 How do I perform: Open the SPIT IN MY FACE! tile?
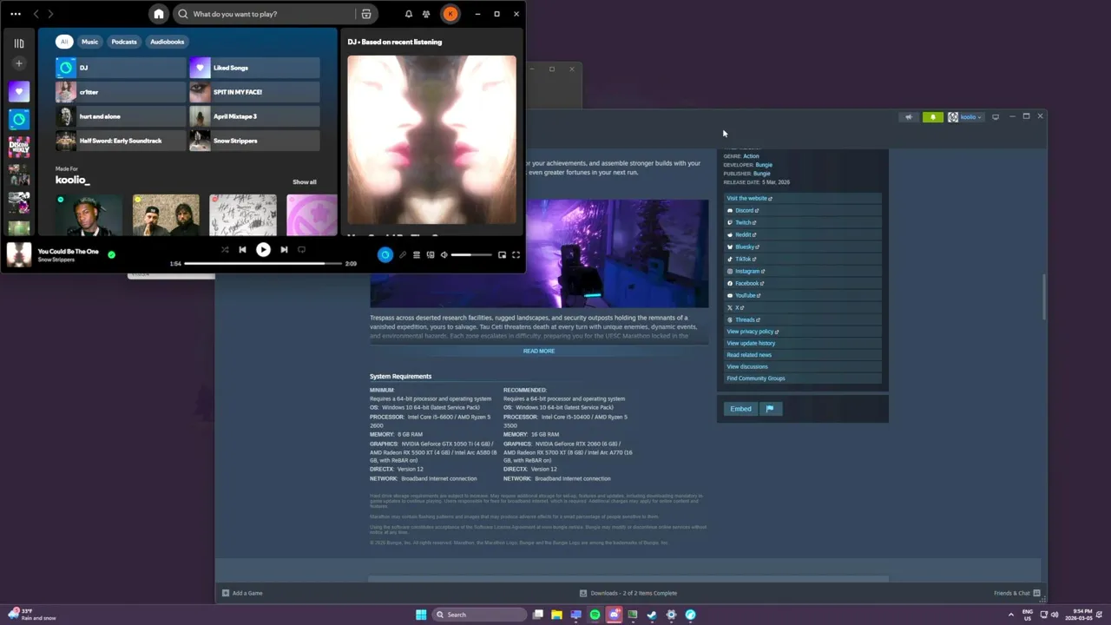point(254,92)
